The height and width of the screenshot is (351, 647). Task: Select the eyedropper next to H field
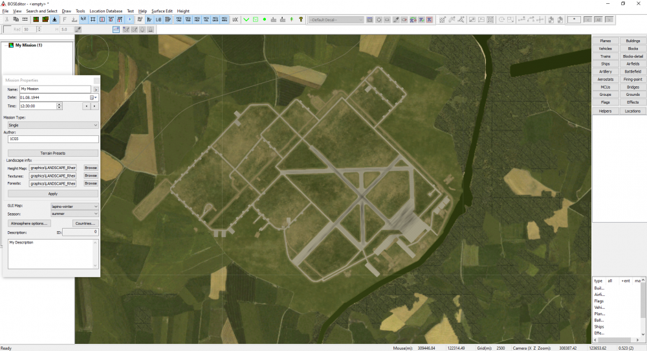tap(78, 29)
